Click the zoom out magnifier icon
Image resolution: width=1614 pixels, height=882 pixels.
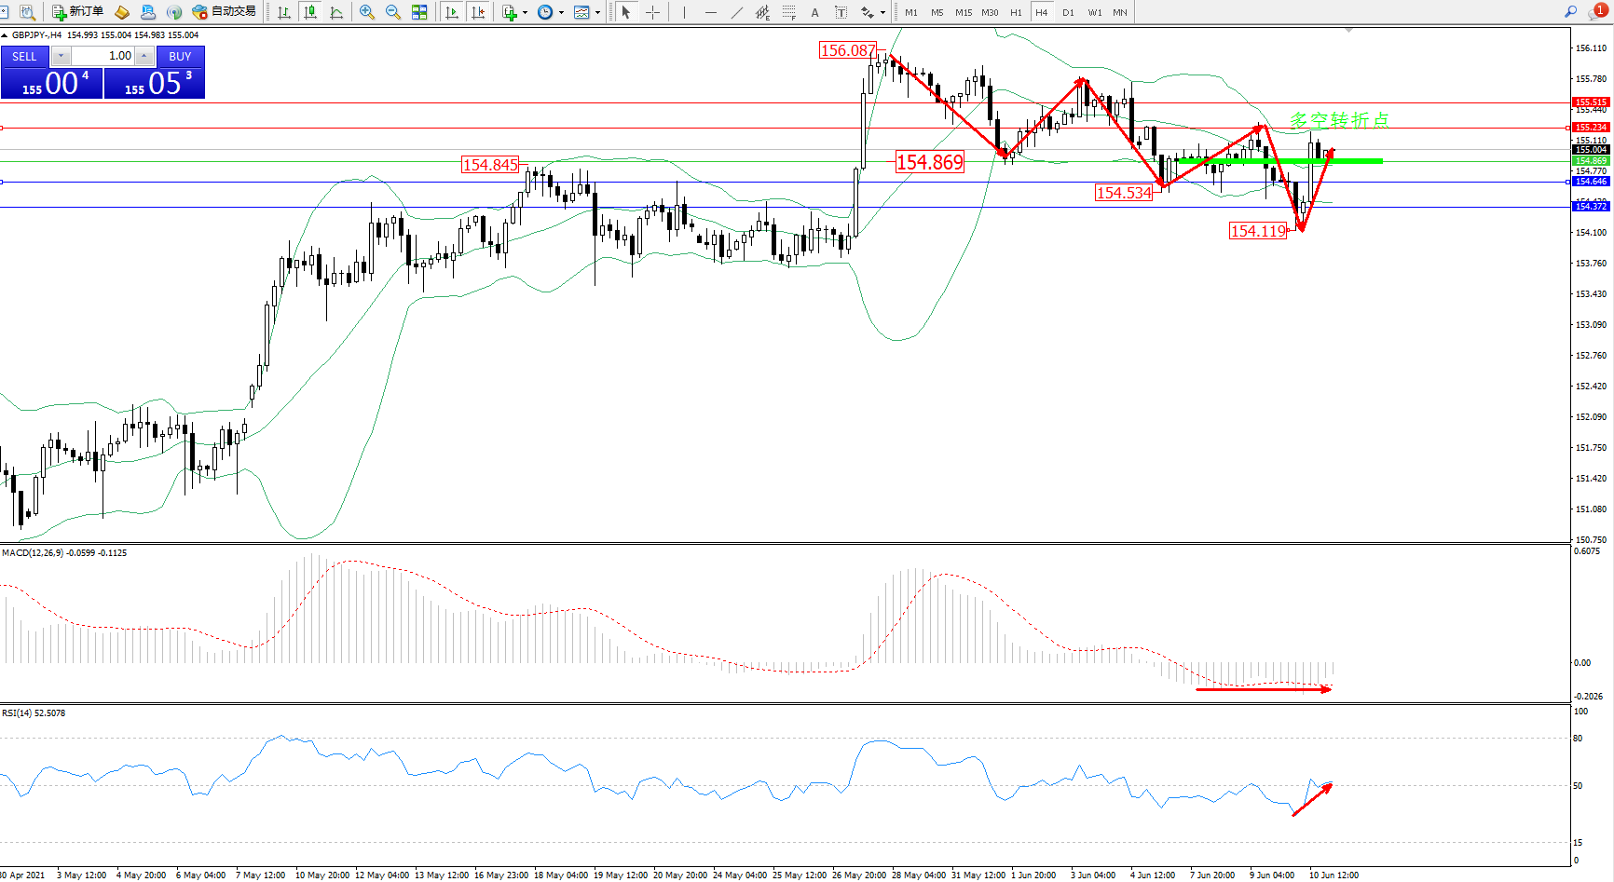392,12
